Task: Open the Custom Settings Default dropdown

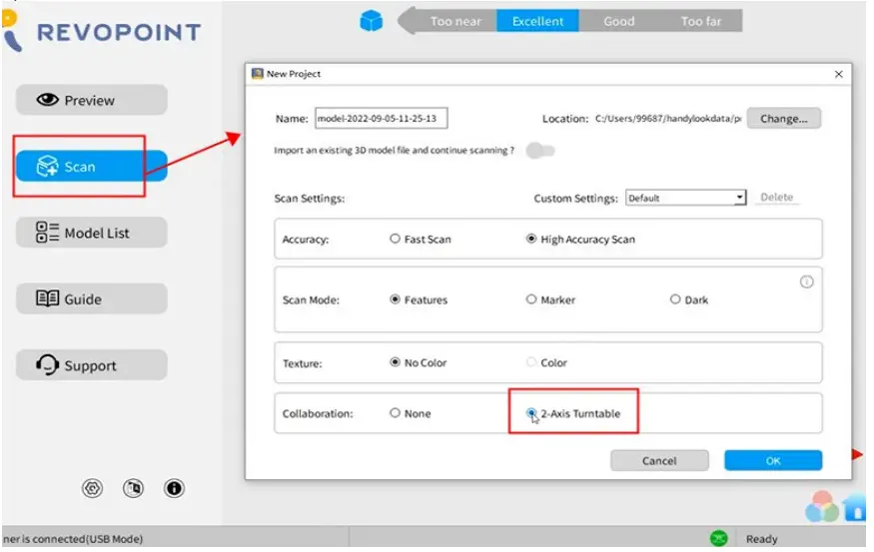Action: [x=685, y=198]
